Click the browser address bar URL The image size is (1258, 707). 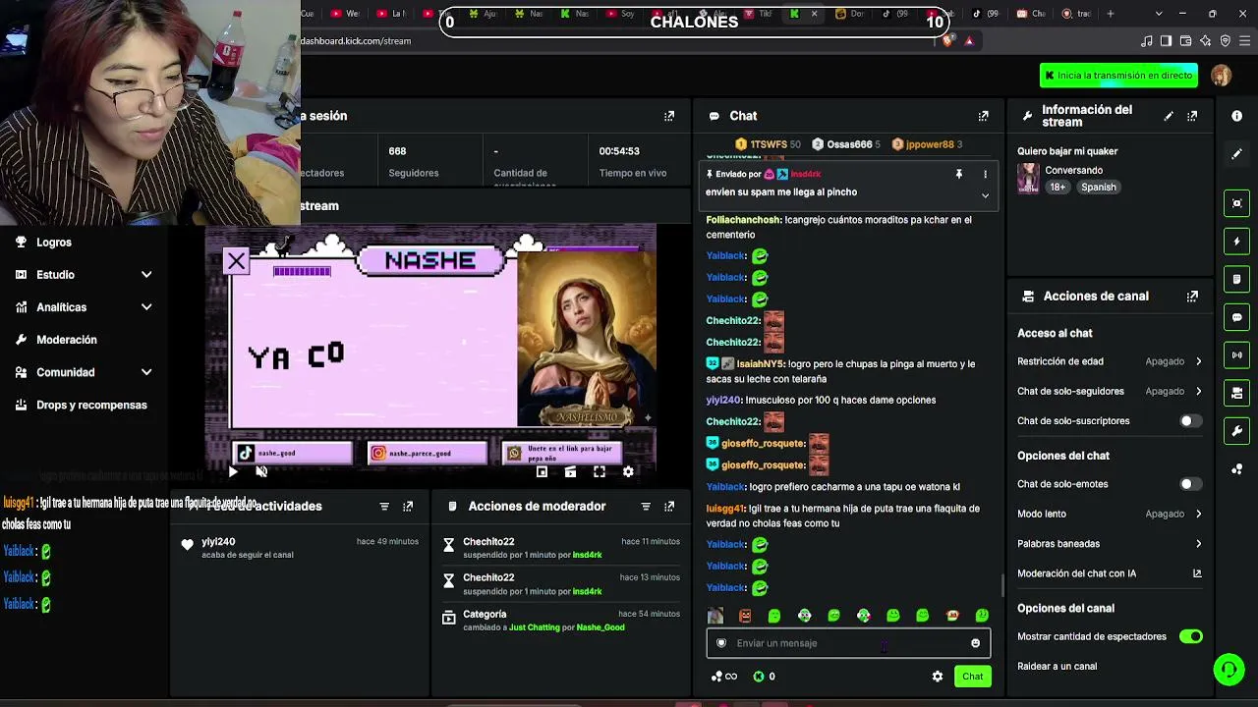point(356,41)
